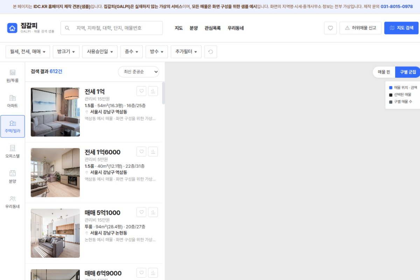The width and height of the screenshot is (420, 280).
Task: Open the favorites heart button in header
Action: (x=330, y=28)
